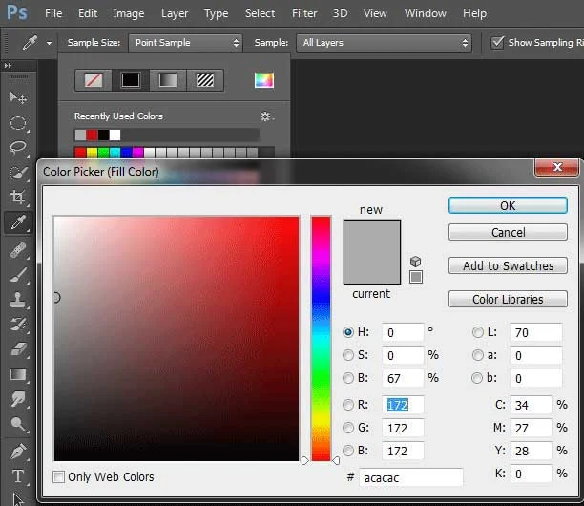Open the Filter menu
This screenshot has width=584, height=506.
304,13
